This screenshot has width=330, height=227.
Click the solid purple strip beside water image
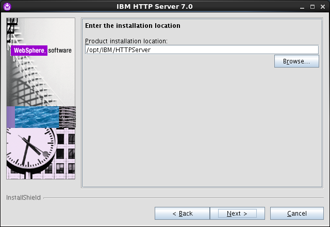(11, 117)
